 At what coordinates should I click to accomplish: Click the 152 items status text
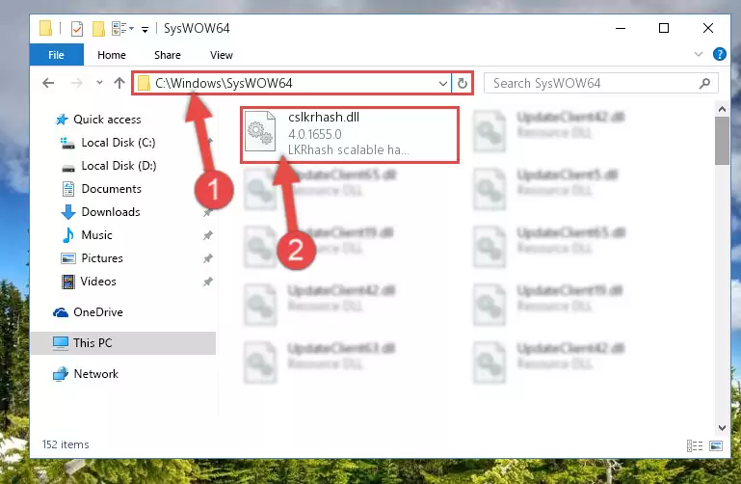(x=66, y=444)
